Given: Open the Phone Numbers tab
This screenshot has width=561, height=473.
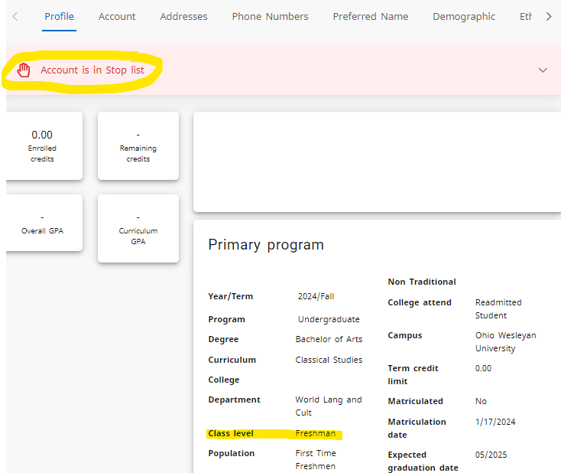Looking at the screenshot, I should coord(270,16).
